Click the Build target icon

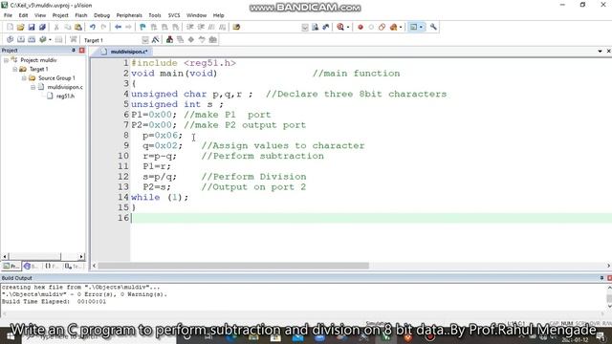tap(21, 40)
